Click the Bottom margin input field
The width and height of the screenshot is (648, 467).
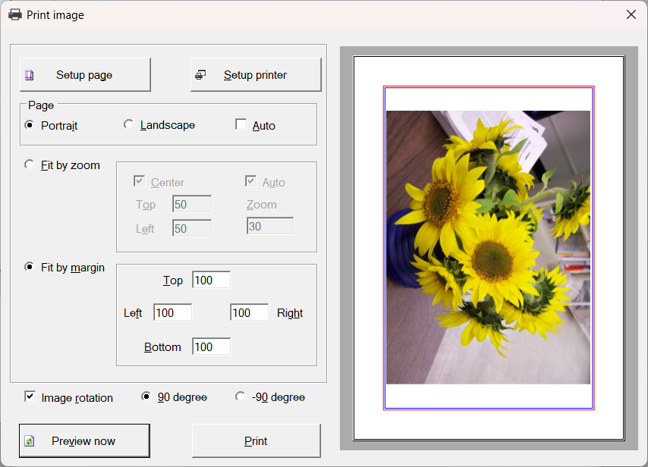(x=211, y=347)
